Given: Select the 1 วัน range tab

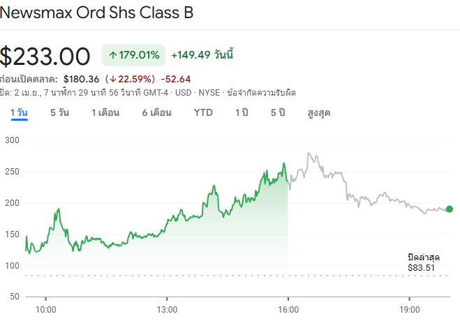Looking at the screenshot, I should tap(19, 112).
